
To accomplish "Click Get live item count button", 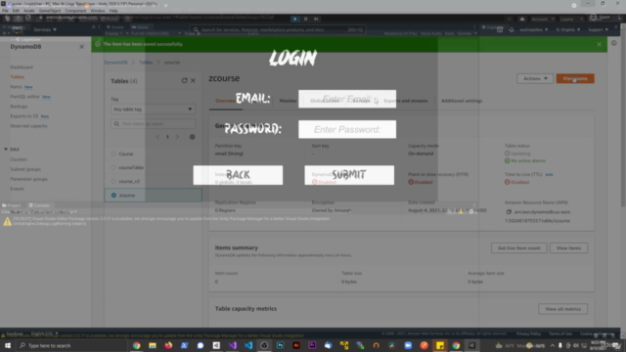I will 519,247.
